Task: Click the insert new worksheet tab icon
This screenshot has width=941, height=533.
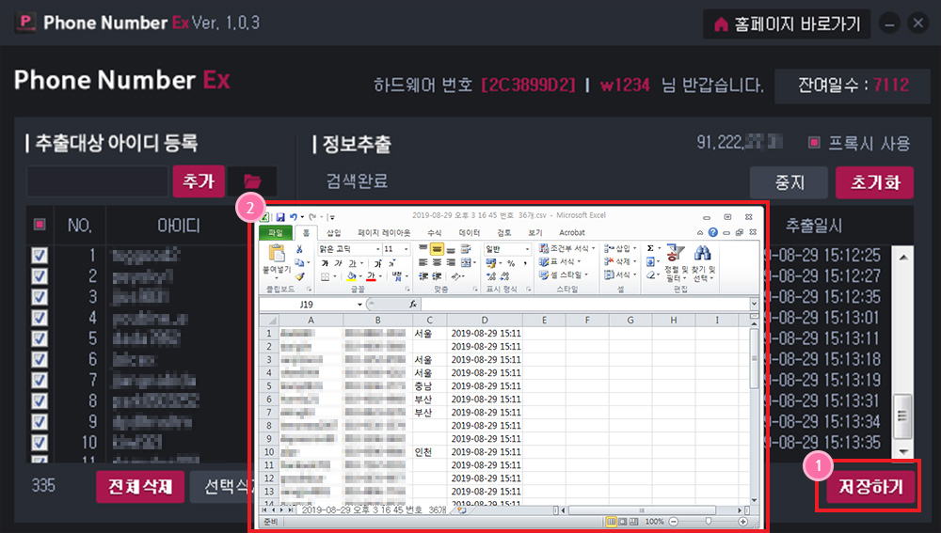Action: click(461, 510)
